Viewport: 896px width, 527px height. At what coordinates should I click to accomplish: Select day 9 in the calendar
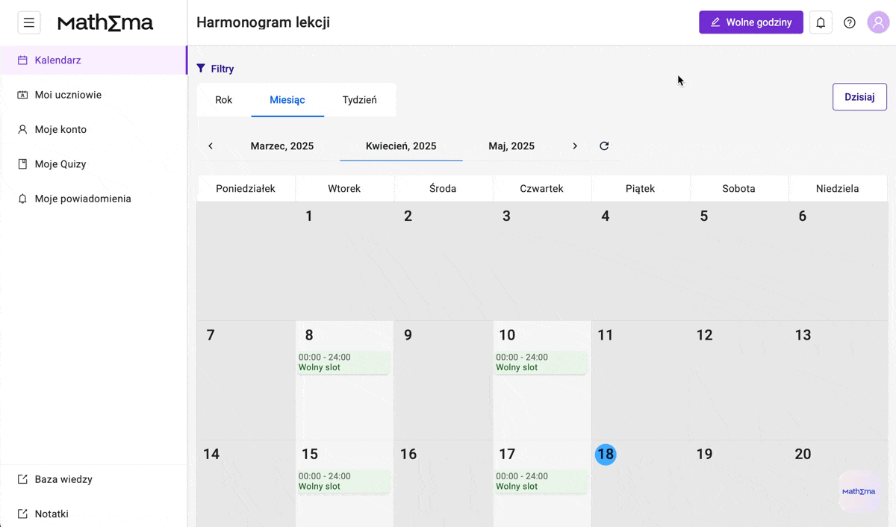(408, 335)
